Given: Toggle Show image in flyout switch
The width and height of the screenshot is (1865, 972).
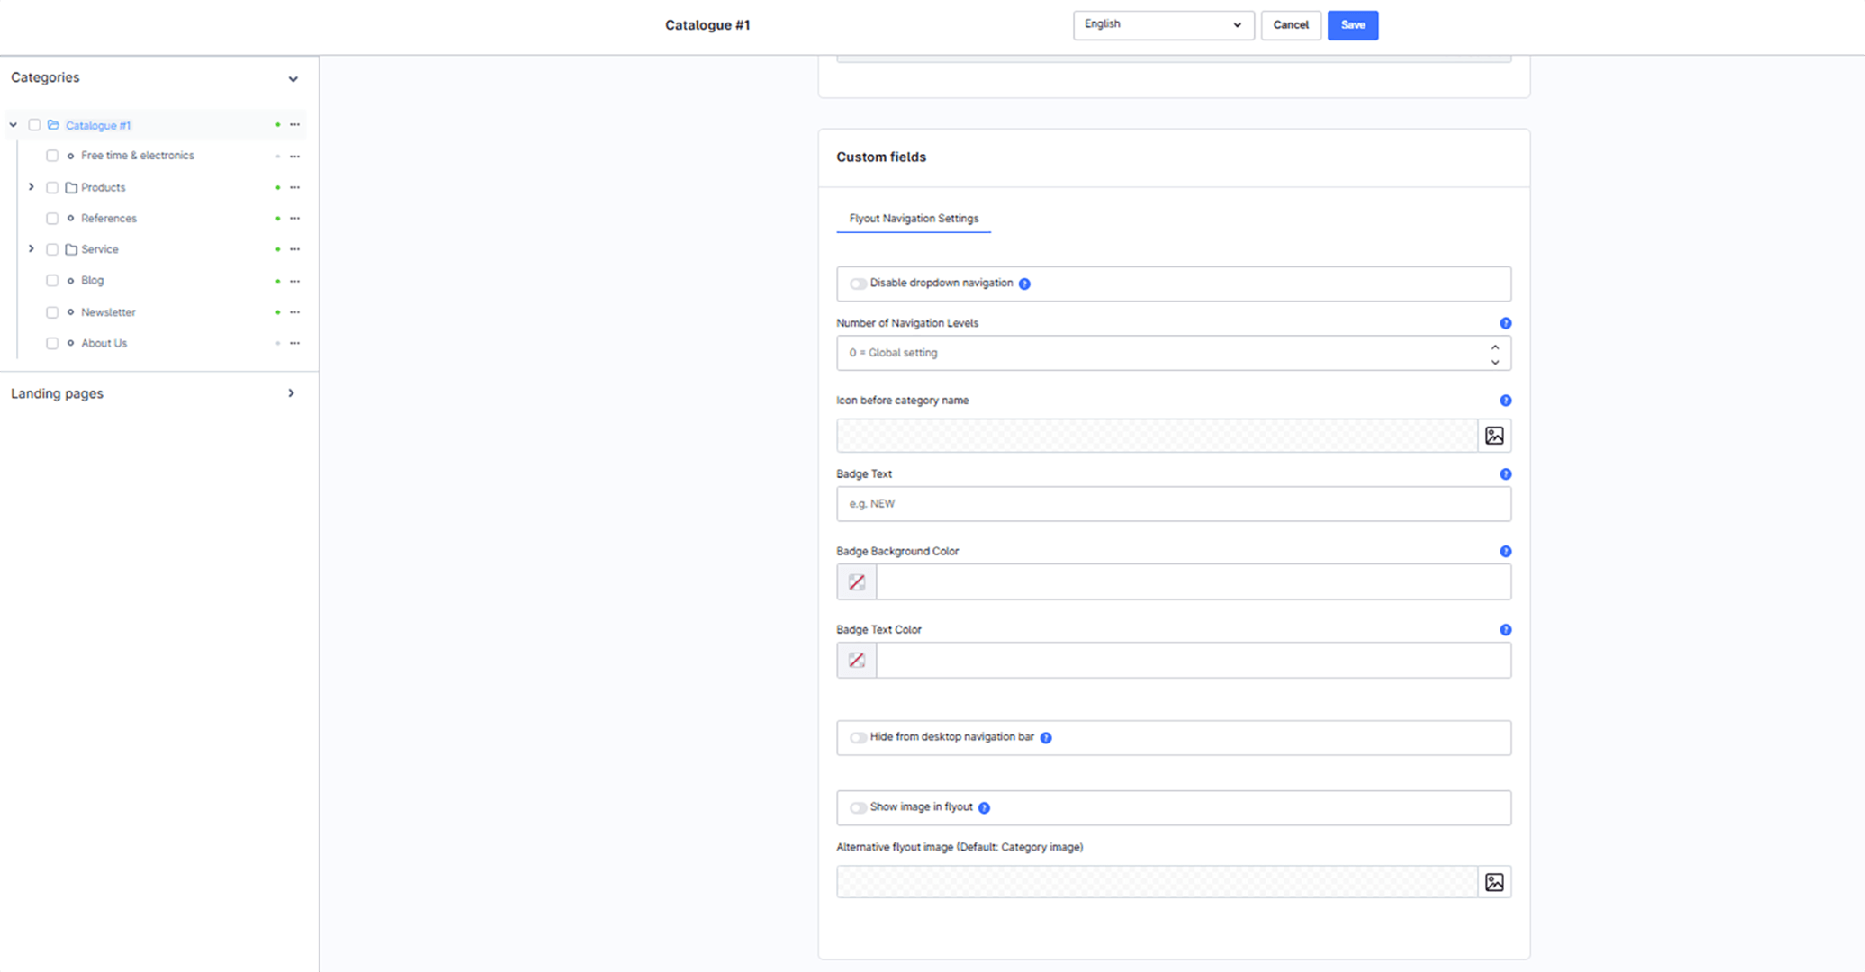Looking at the screenshot, I should pyautogui.click(x=858, y=808).
